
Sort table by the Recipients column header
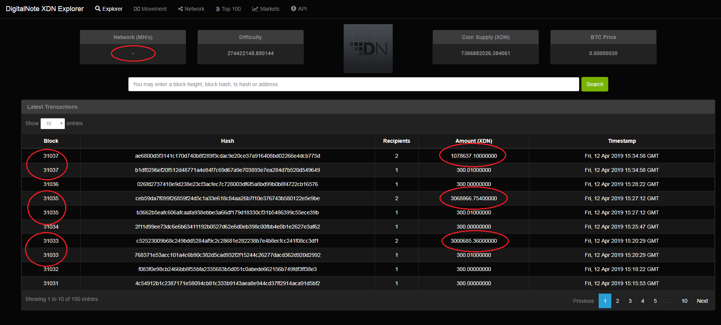coord(397,141)
